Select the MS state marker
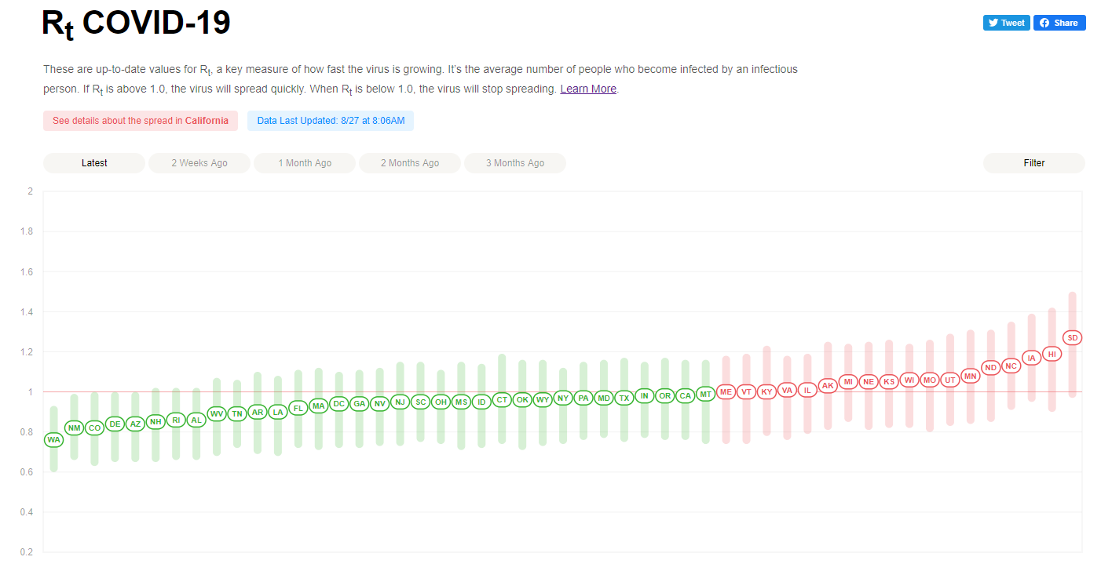The image size is (1101, 564). [461, 402]
